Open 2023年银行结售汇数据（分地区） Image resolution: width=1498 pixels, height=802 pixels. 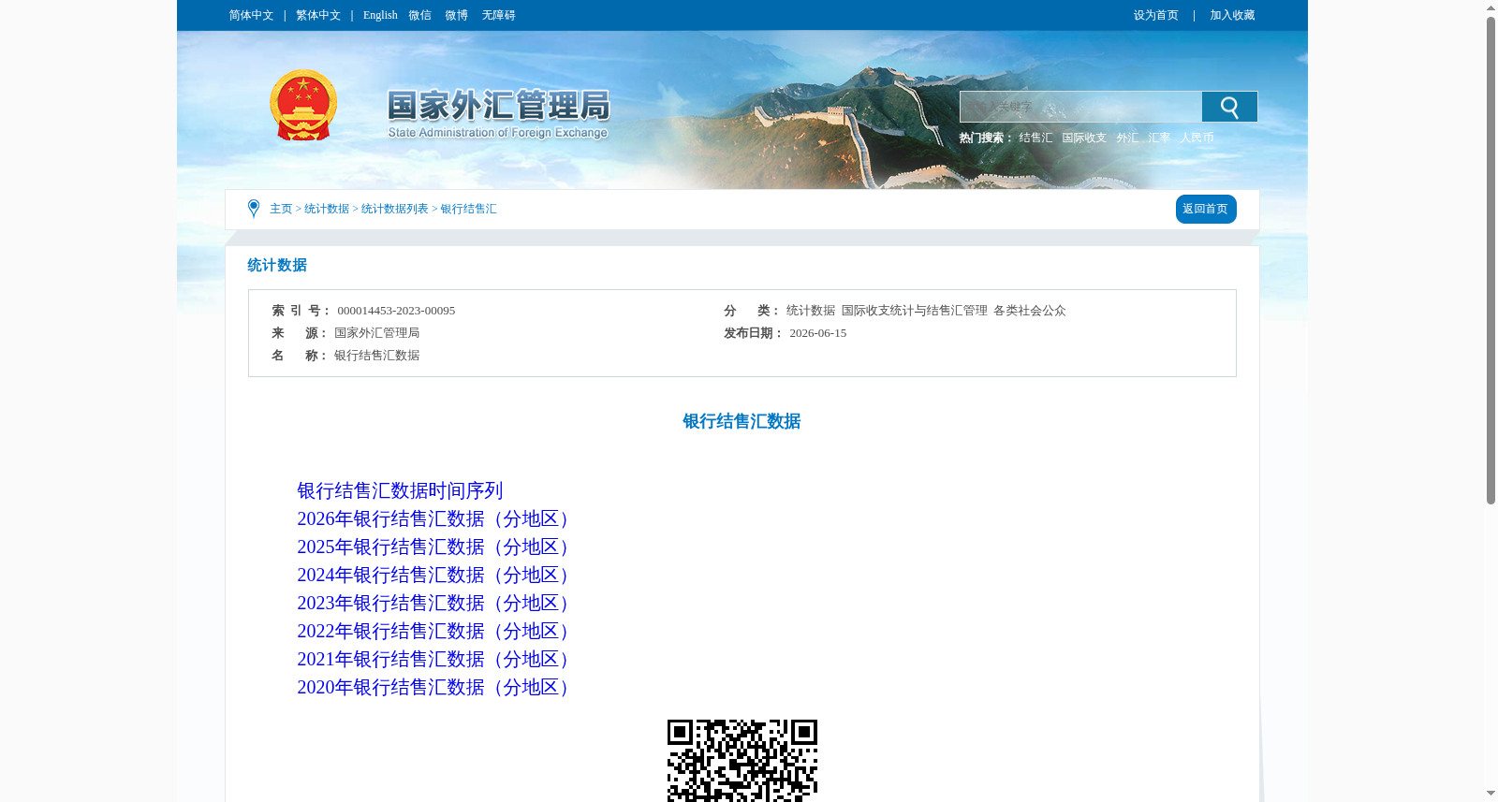433,603
